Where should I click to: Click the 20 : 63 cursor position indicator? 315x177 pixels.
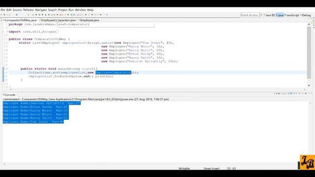231,168
